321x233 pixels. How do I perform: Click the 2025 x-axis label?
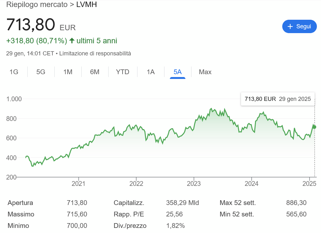click(309, 183)
